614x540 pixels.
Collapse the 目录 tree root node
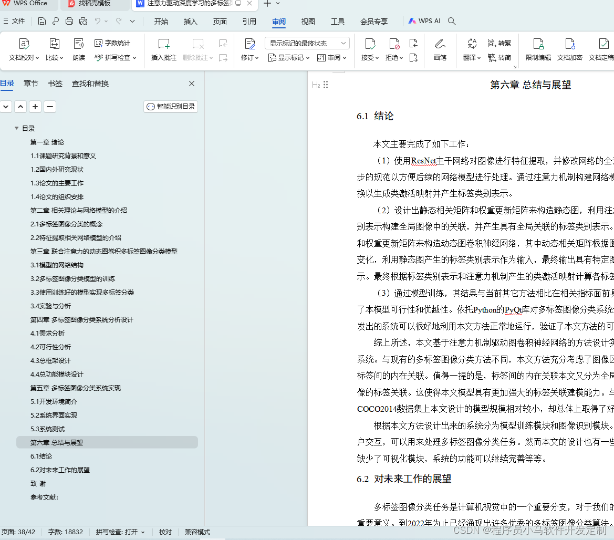[16, 128]
